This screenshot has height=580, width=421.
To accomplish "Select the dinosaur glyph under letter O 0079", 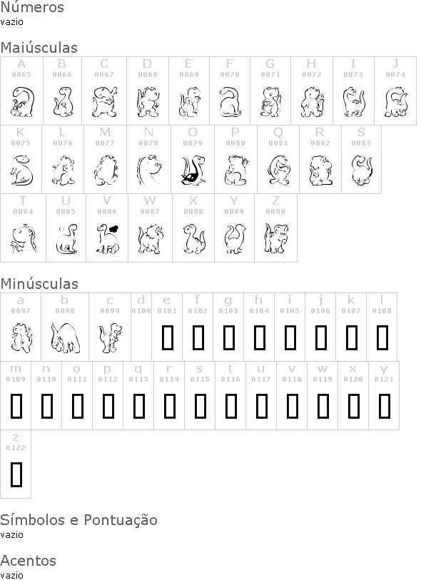I will click(193, 171).
